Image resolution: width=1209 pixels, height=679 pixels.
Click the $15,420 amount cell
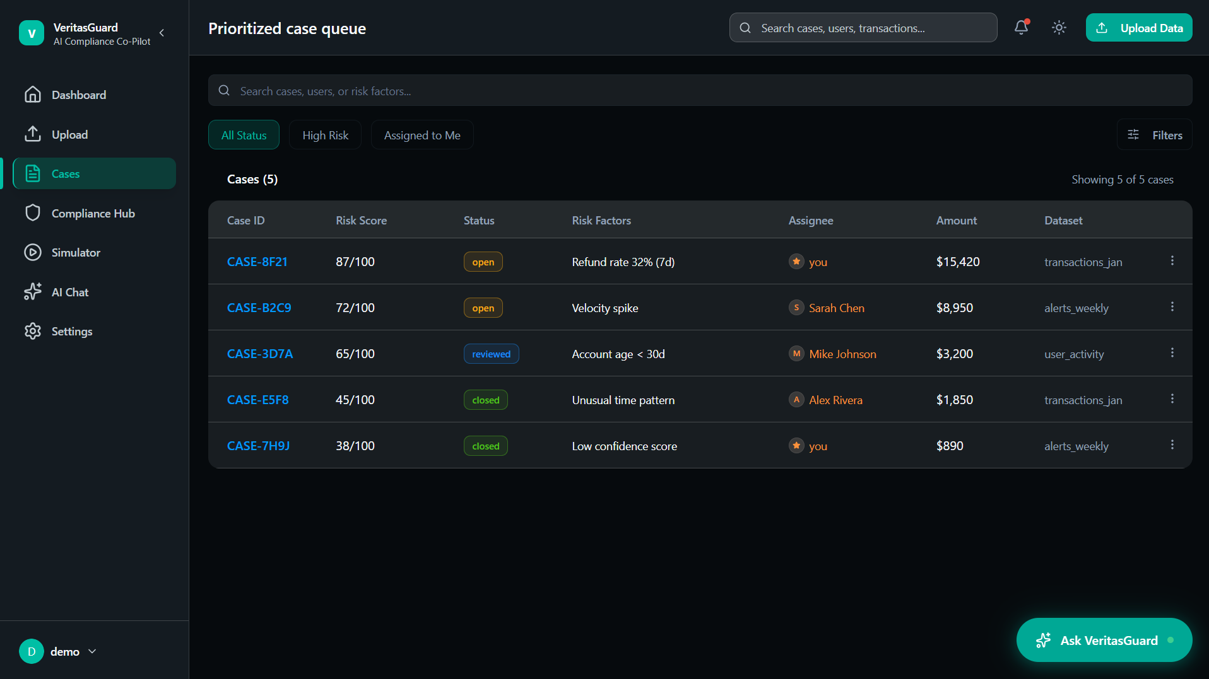[958, 262]
